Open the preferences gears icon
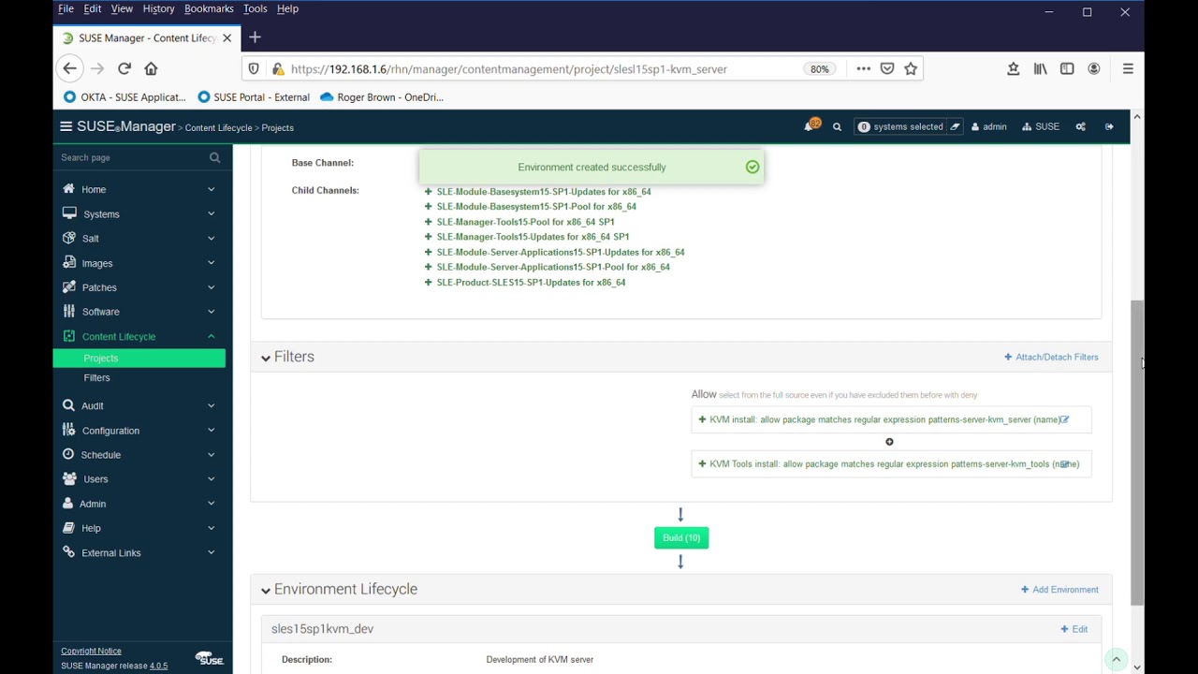 [x=1081, y=127]
